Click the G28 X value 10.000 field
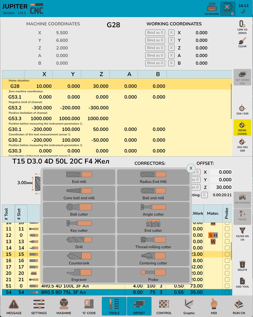253x317 pixels. tap(44, 86)
